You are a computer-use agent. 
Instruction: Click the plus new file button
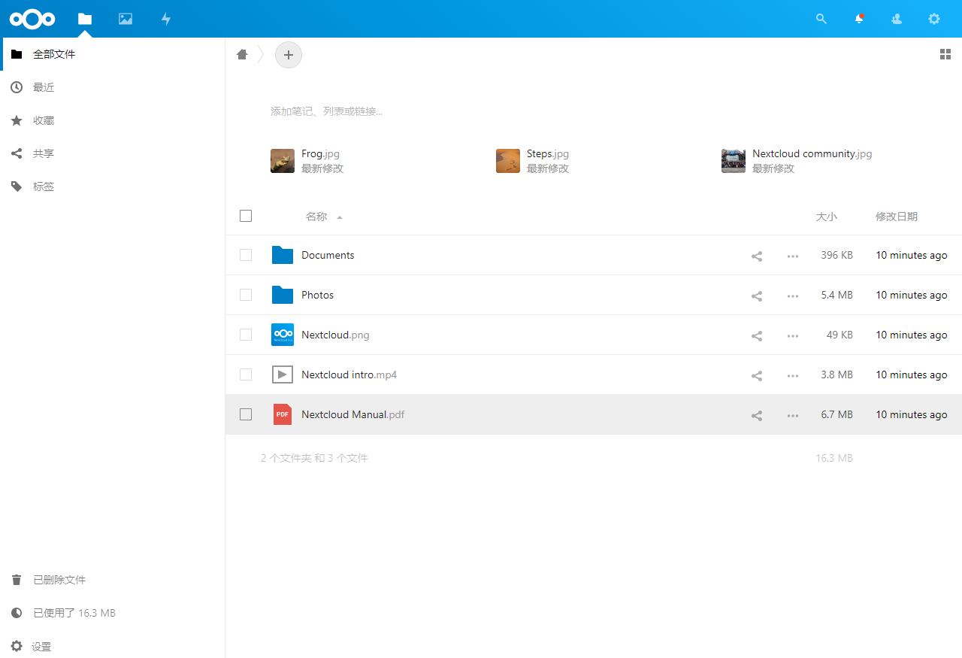(289, 55)
